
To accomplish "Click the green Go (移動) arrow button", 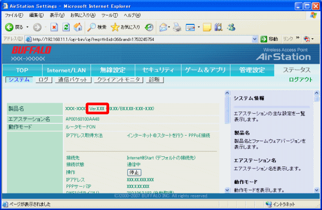I will click(x=263, y=39).
